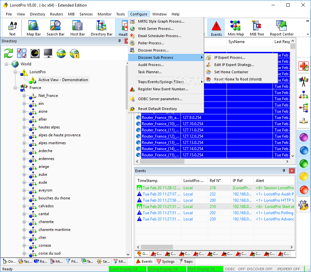Collapse the World tree node

coord(6,64)
